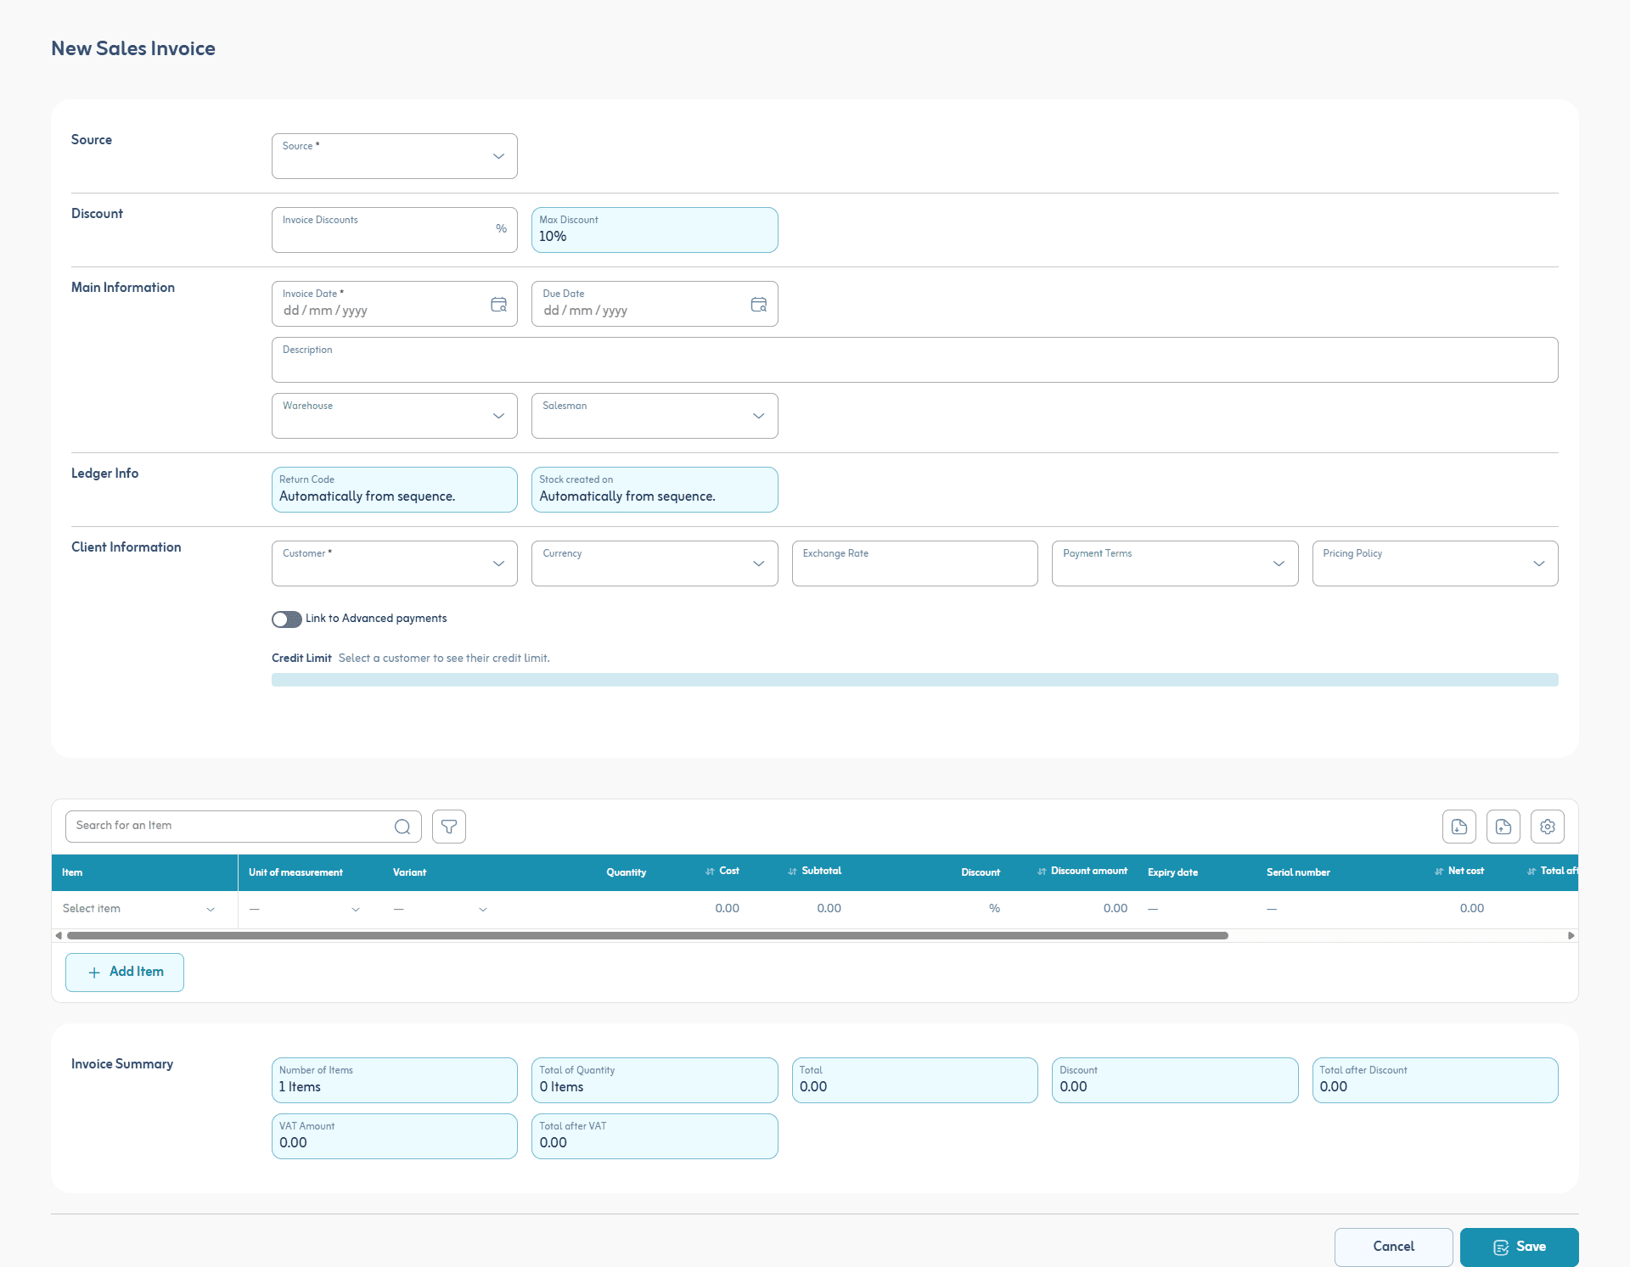Open Unit of measurement dropdown in row
Viewport: 1630px width, 1267px height.
pos(305,909)
